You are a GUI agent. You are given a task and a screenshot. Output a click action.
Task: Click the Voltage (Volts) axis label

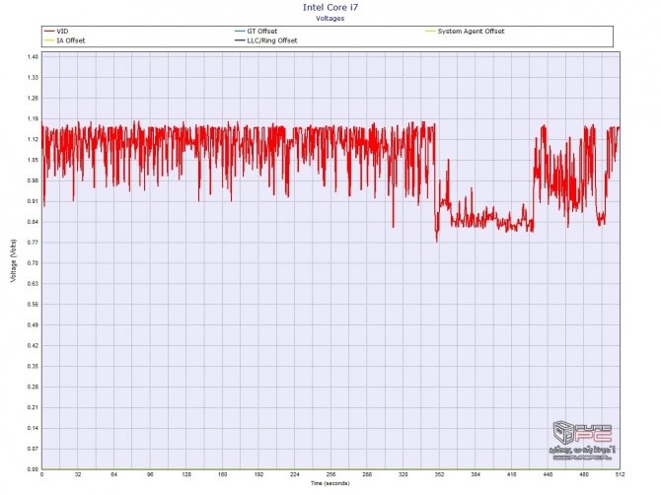pyautogui.click(x=14, y=260)
